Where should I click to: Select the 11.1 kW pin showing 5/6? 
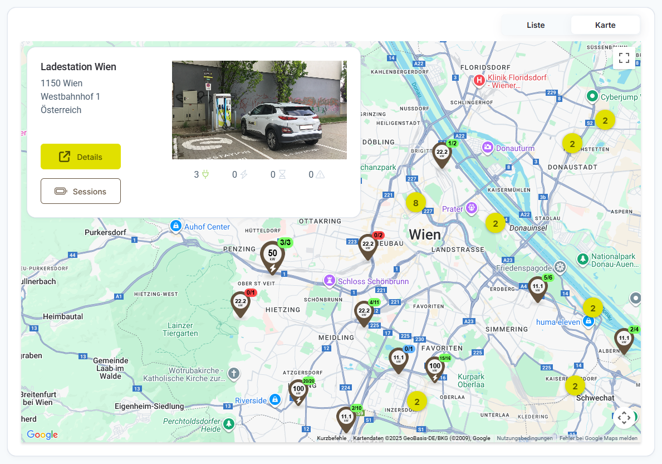coord(537,287)
